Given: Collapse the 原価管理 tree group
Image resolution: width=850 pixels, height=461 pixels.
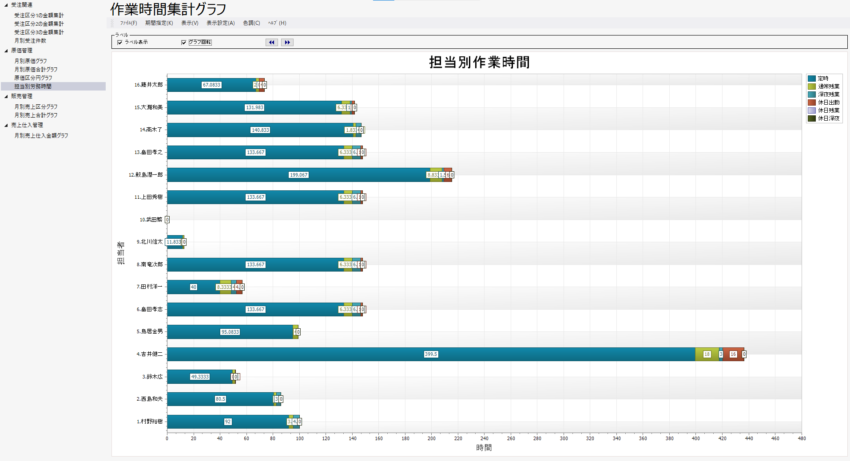Looking at the screenshot, I should tap(6, 51).
